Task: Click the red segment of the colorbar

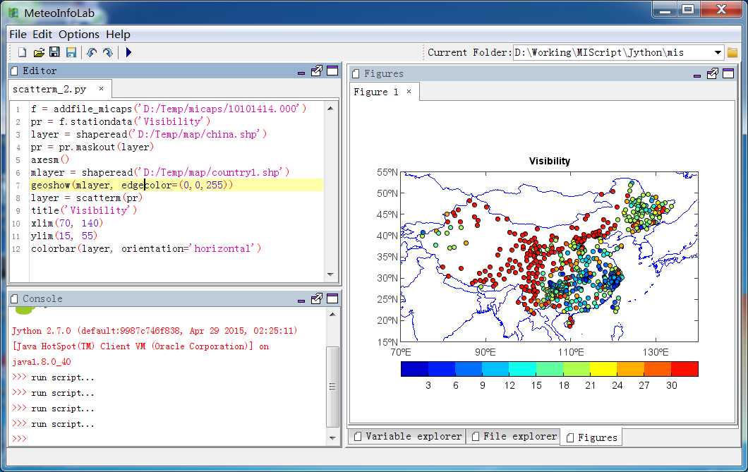Action: (x=684, y=369)
